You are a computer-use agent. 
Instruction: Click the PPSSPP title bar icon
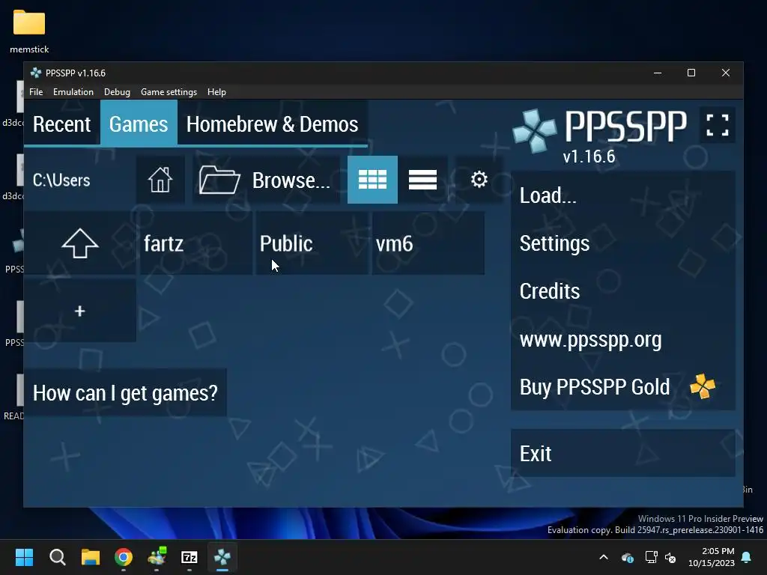(35, 73)
